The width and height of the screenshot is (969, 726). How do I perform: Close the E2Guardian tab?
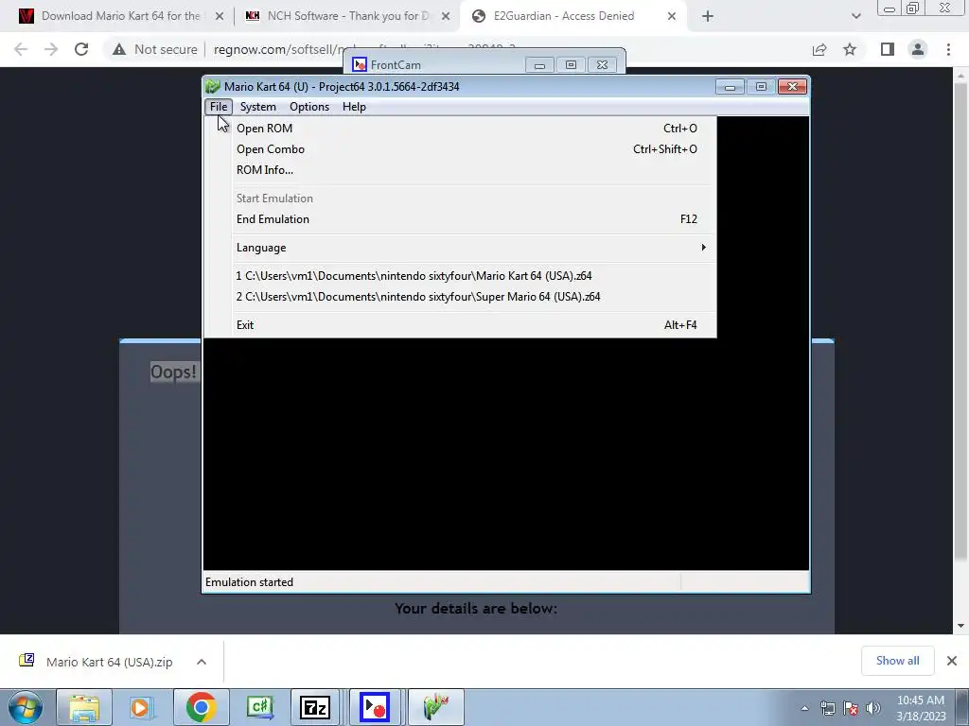(x=672, y=17)
